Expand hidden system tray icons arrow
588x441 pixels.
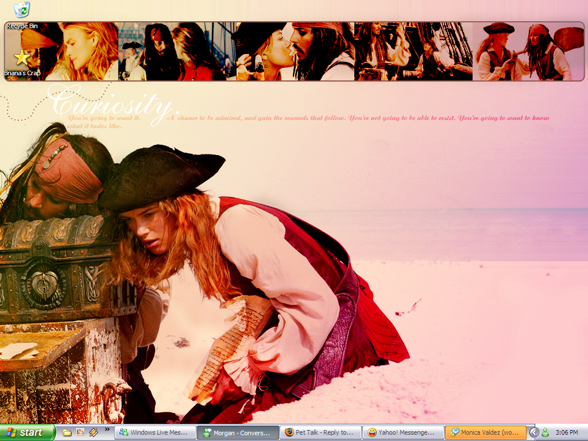click(534, 433)
